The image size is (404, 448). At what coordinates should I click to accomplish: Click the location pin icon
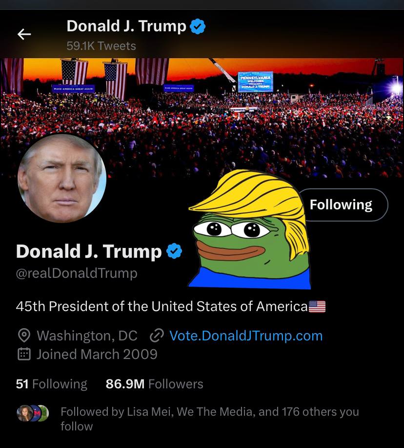point(24,336)
